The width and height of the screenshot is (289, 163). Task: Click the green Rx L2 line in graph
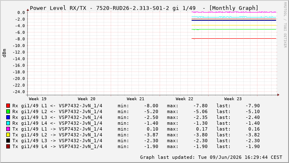tap(234, 29)
